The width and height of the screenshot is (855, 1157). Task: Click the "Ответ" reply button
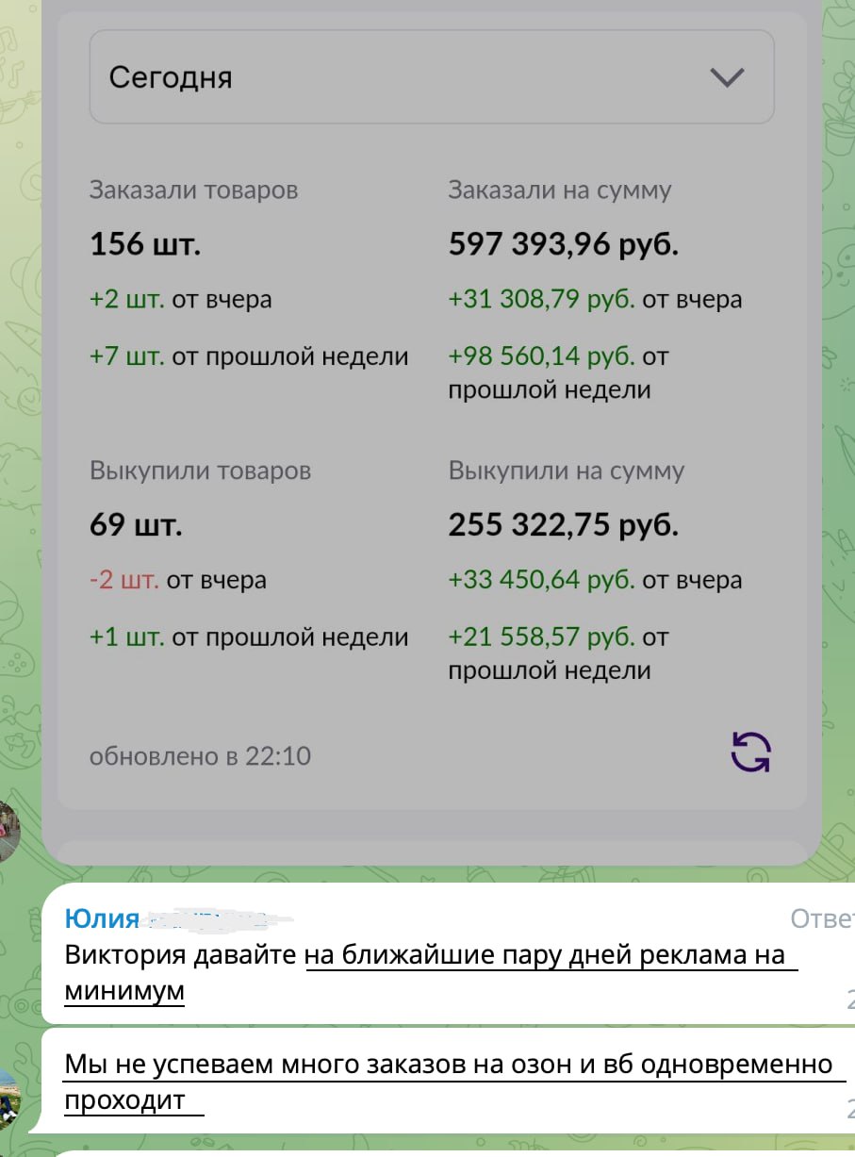click(x=822, y=918)
